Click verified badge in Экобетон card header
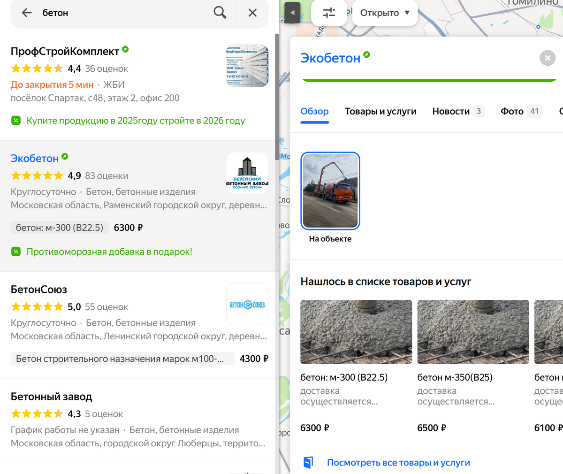Viewport: 563px width, 474px height. pos(366,55)
